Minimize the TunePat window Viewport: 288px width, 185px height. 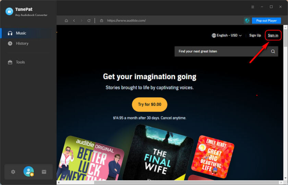[x=262, y=7]
